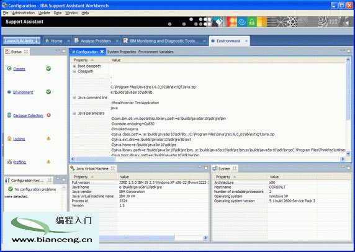Open the Help menu

(x=85, y=13)
